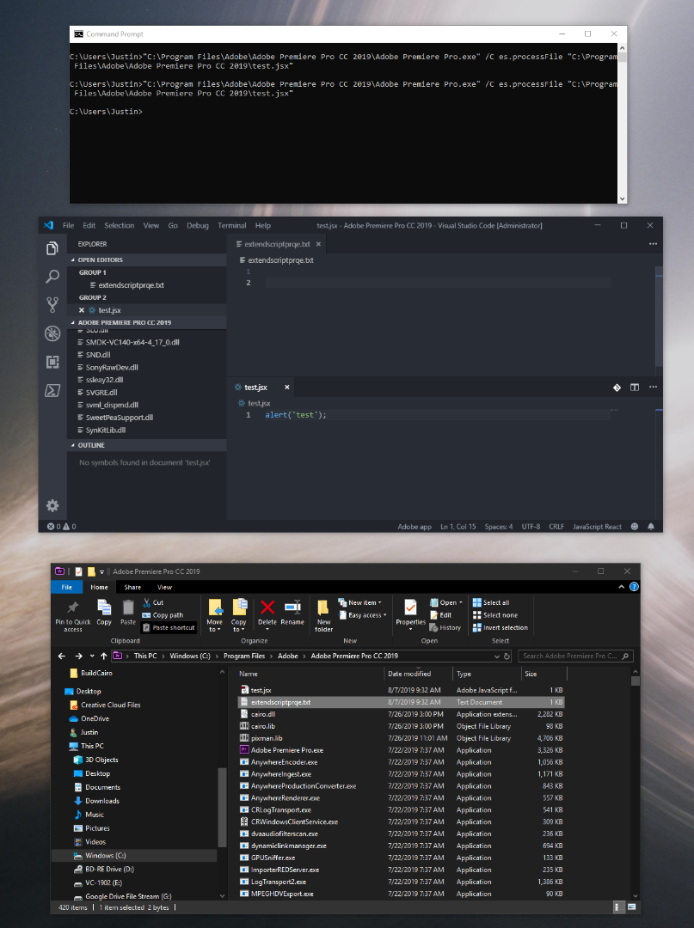Image resolution: width=694 pixels, height=928 pixels.
Task: Click UTF-8 encoding in VS Code status bar
Action: coord(531,526)
